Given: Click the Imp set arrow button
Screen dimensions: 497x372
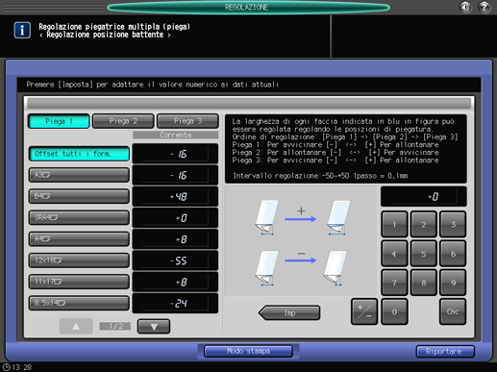Looking at the screenshot, I should (x=289, y=312).
